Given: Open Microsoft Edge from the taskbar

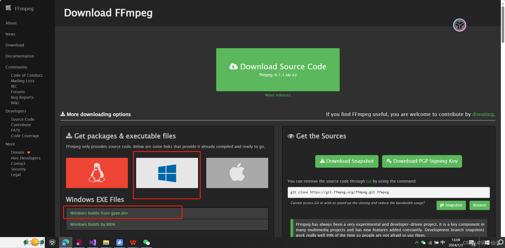Looking at the screenshot, I should (66, 243).
